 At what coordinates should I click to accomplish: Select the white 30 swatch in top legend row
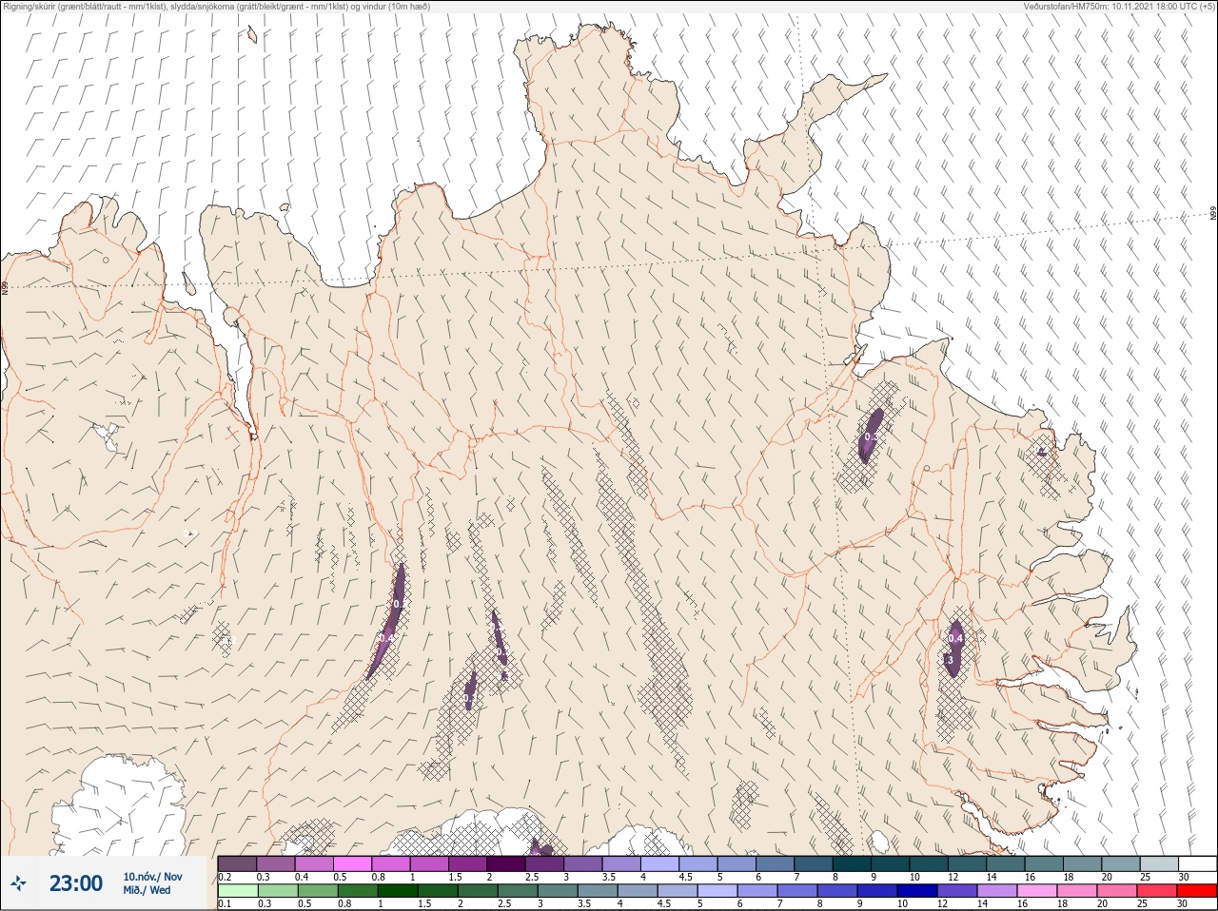coord(1197,863)
